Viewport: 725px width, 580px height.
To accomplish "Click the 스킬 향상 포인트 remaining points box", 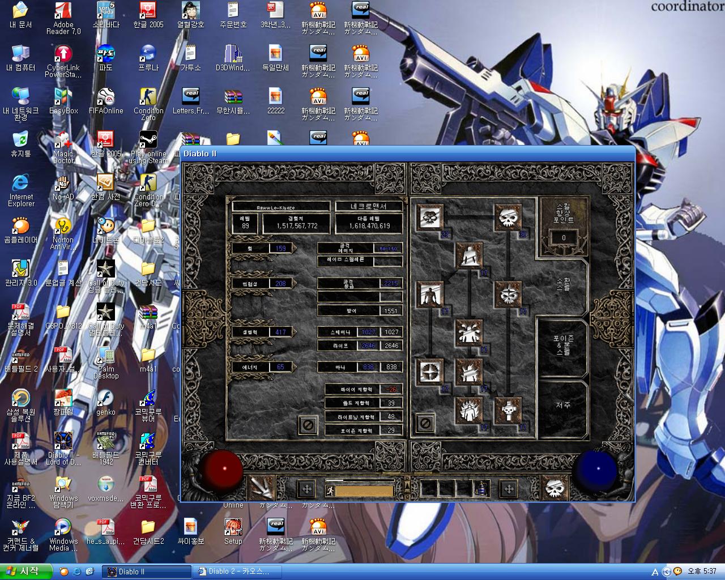I will click(563, 238).
